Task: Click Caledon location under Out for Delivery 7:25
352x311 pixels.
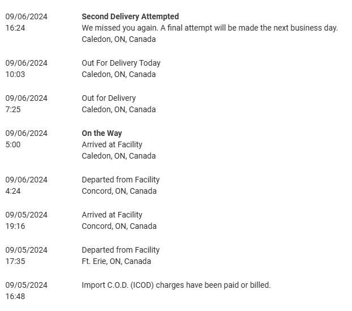Action: [x=119, y=109]
